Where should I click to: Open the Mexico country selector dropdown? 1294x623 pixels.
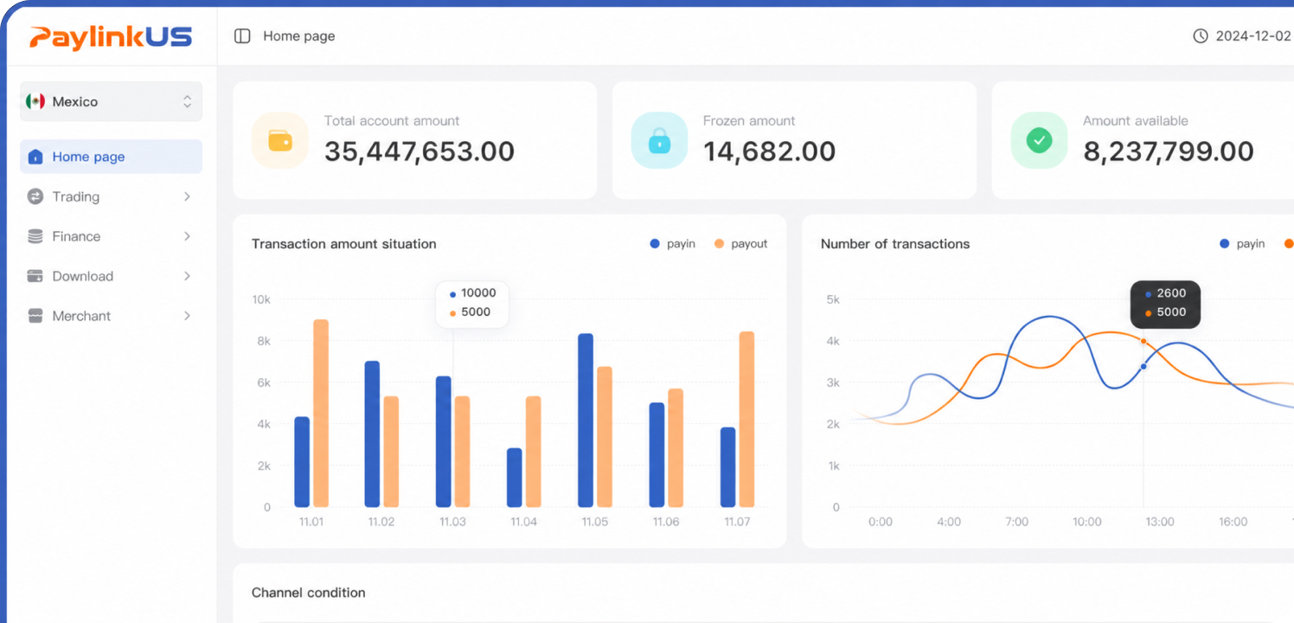click(x=111, y=101)
